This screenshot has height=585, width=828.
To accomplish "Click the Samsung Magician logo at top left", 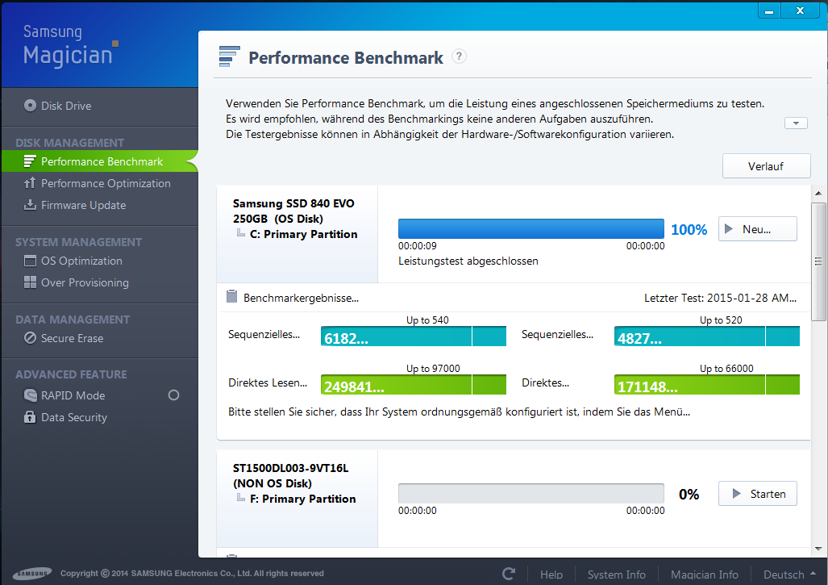I will click(71, 45).
